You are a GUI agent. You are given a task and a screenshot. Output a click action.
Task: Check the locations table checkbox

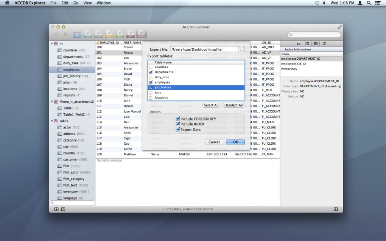(151, 98)
